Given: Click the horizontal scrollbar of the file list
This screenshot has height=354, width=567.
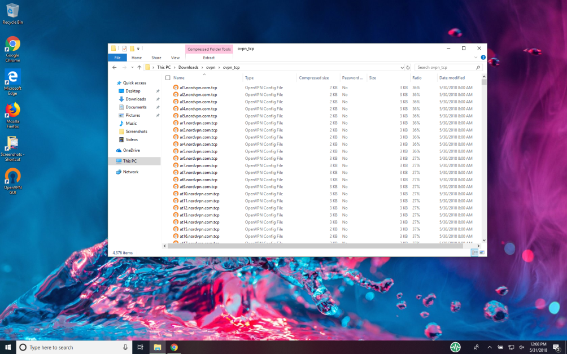Looking at the screenshot, I should click(x=315, y=246).
